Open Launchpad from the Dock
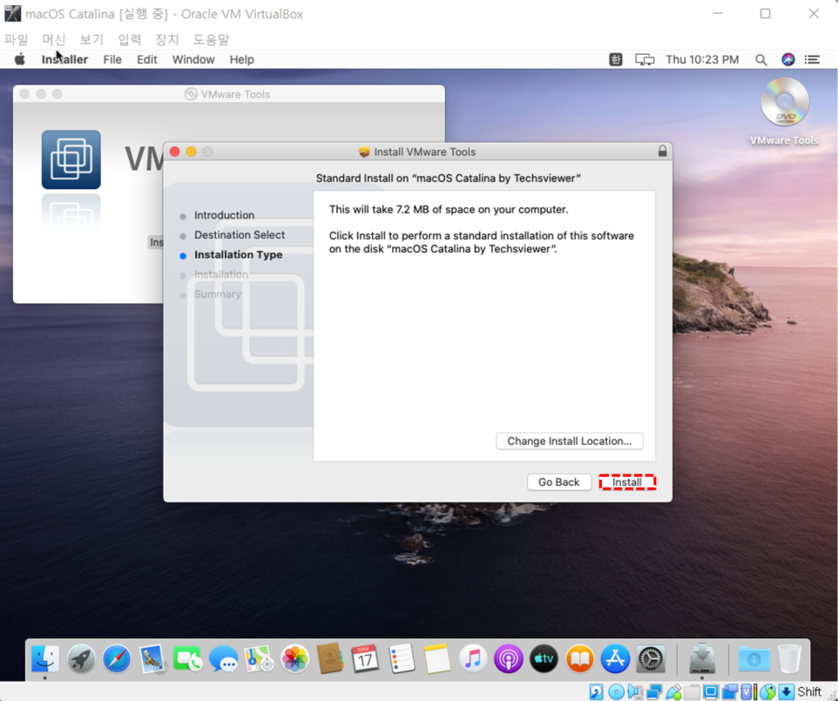The image size is (838, 701). pos(81,658)
